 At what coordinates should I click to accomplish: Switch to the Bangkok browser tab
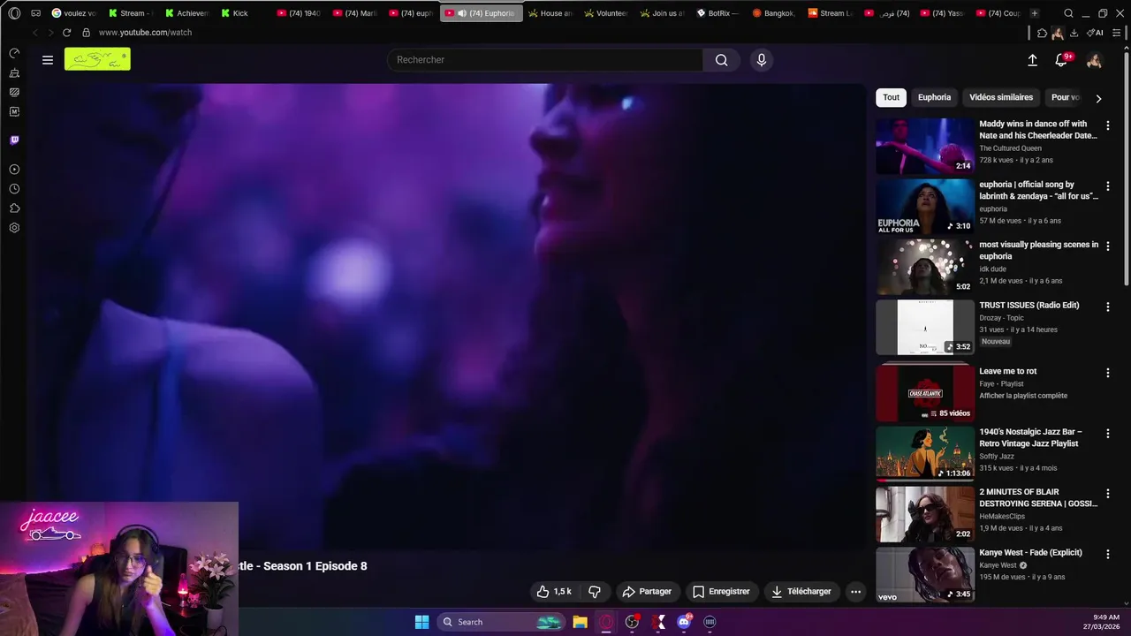773,13
